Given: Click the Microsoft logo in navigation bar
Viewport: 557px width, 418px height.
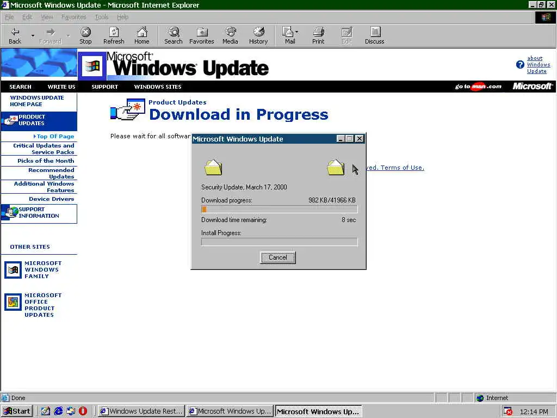Looking at the screenshot, I should coord(532,86).
